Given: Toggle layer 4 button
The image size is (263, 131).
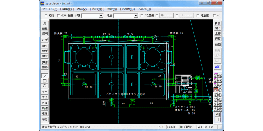Looking at the screenshot, I should [x=216, y=95].
